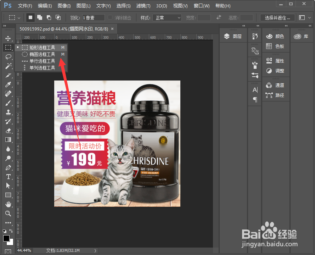
Task: Select the History Brush tool
Action: (x=8, y=121)
